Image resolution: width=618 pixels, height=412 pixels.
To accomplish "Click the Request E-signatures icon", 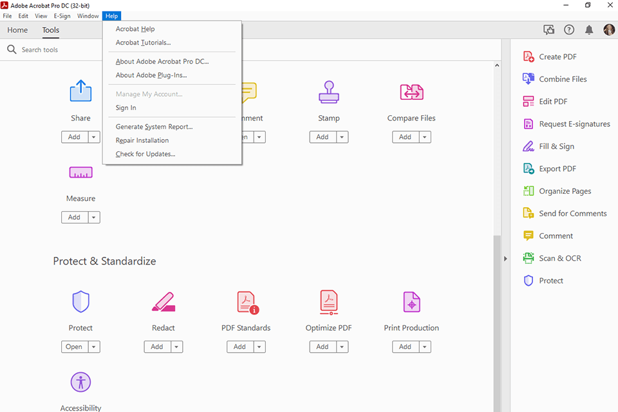I will [529, 124].
